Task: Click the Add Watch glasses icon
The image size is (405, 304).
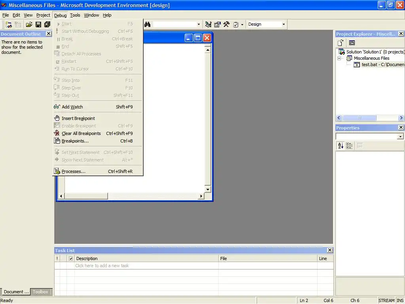Action: tap(57, 106)
